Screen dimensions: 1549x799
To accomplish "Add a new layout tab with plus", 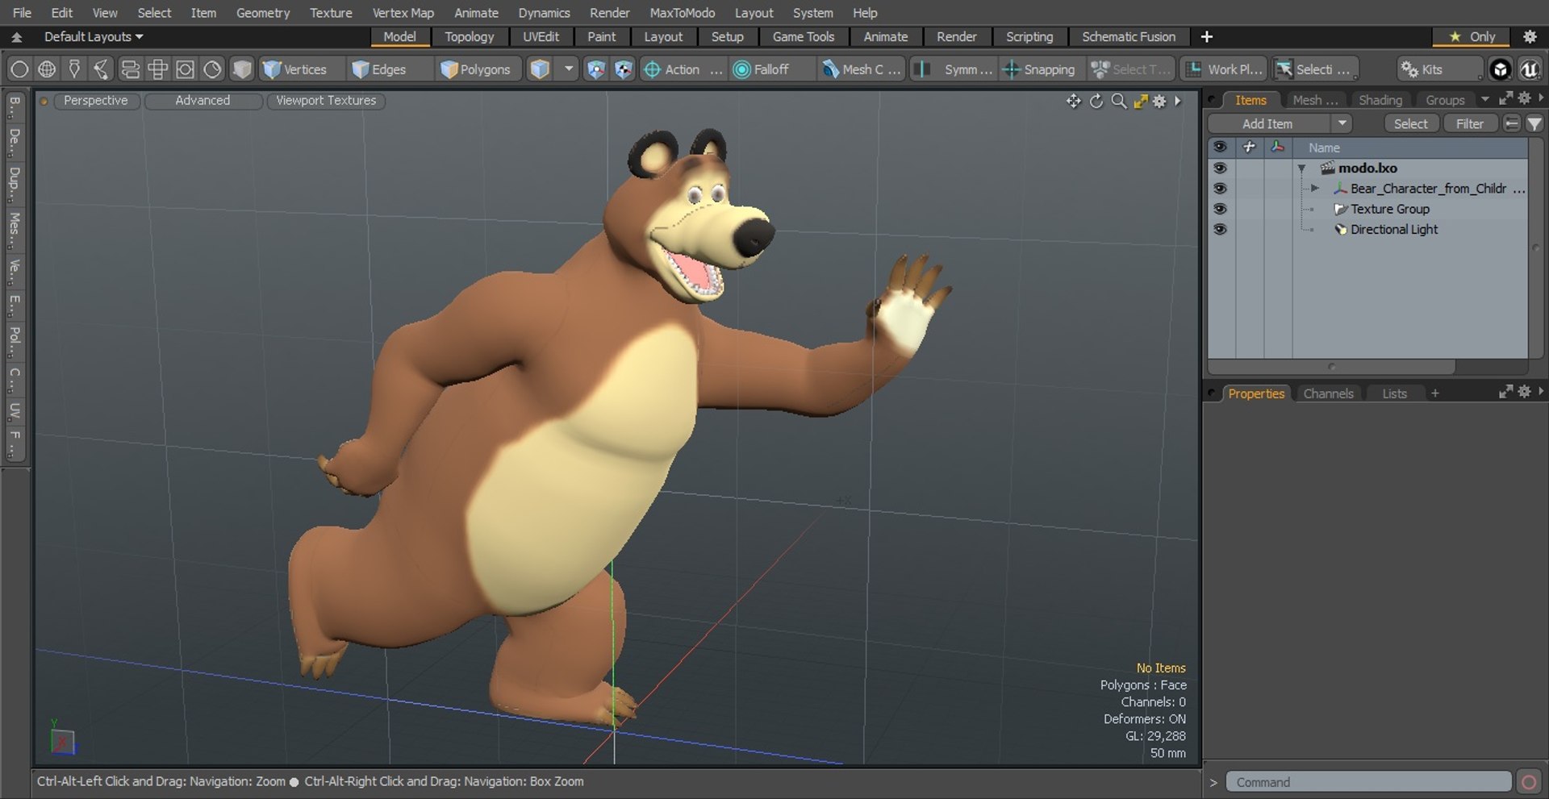I will (1206, 36).
